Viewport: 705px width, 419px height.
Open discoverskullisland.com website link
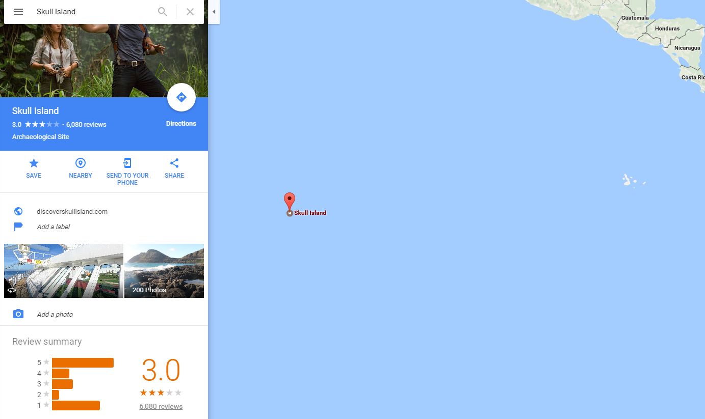[72, 211]
